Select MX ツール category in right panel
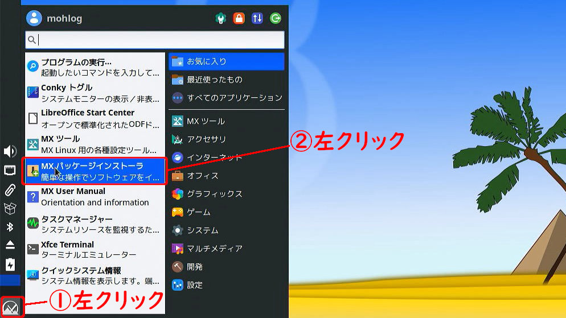The height and width of the screenshot is (318, 566). coord(227,121)
